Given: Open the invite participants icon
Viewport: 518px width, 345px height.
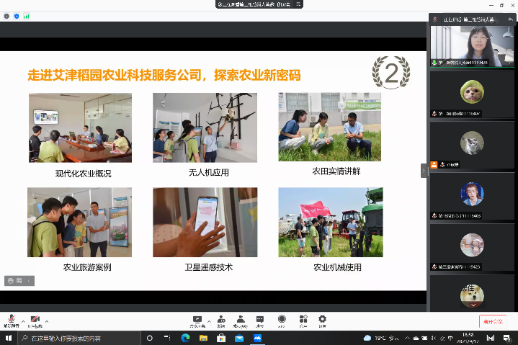Looking at the screenshot, I should pyautogui.click(x=221, y=319).
